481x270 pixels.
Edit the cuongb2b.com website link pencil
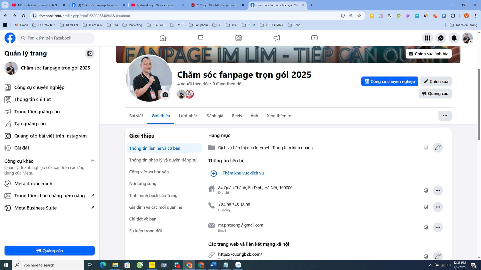pos(438,256)
